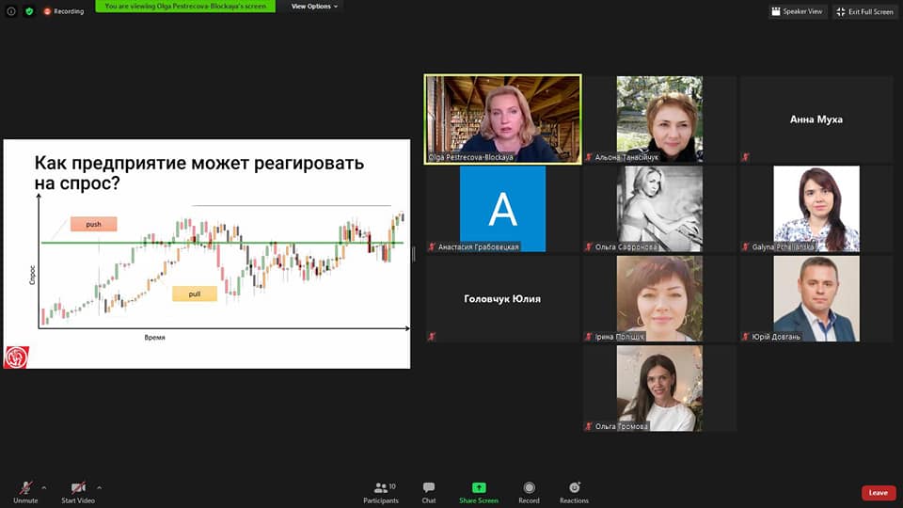Switch layout using Speaker View
The height and width of the screenshot is (508, 903).
coord(797,11)
